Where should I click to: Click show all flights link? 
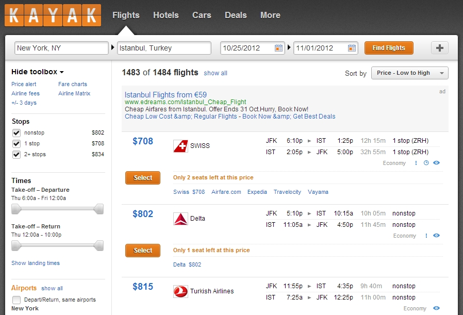[216, 73]
